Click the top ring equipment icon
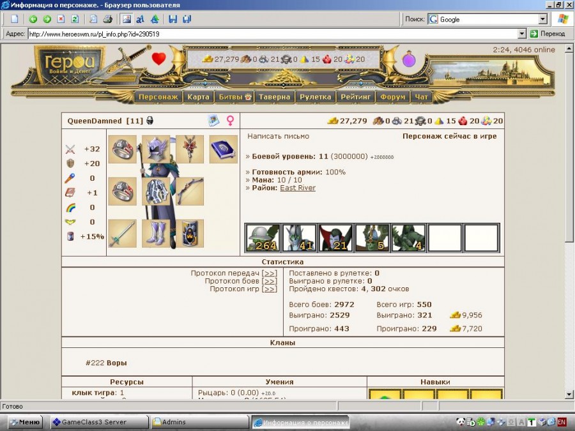575x431 pixels. tap(123, 149)
